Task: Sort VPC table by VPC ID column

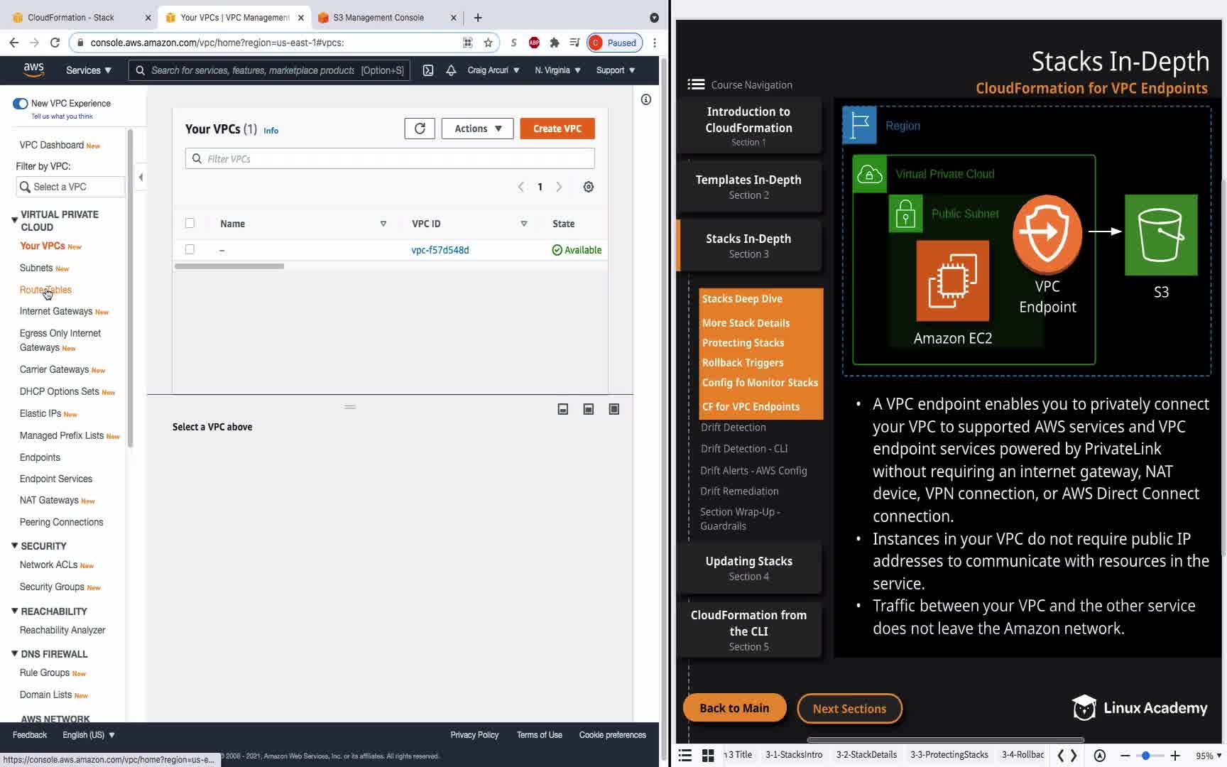Action: tap(524, 224)
